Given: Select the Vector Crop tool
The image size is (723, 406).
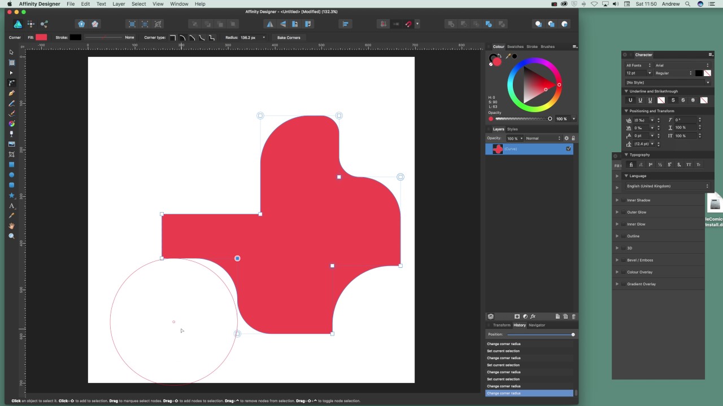Looking at the screenshot, I should pyautogui.click(x=11, y=154).
